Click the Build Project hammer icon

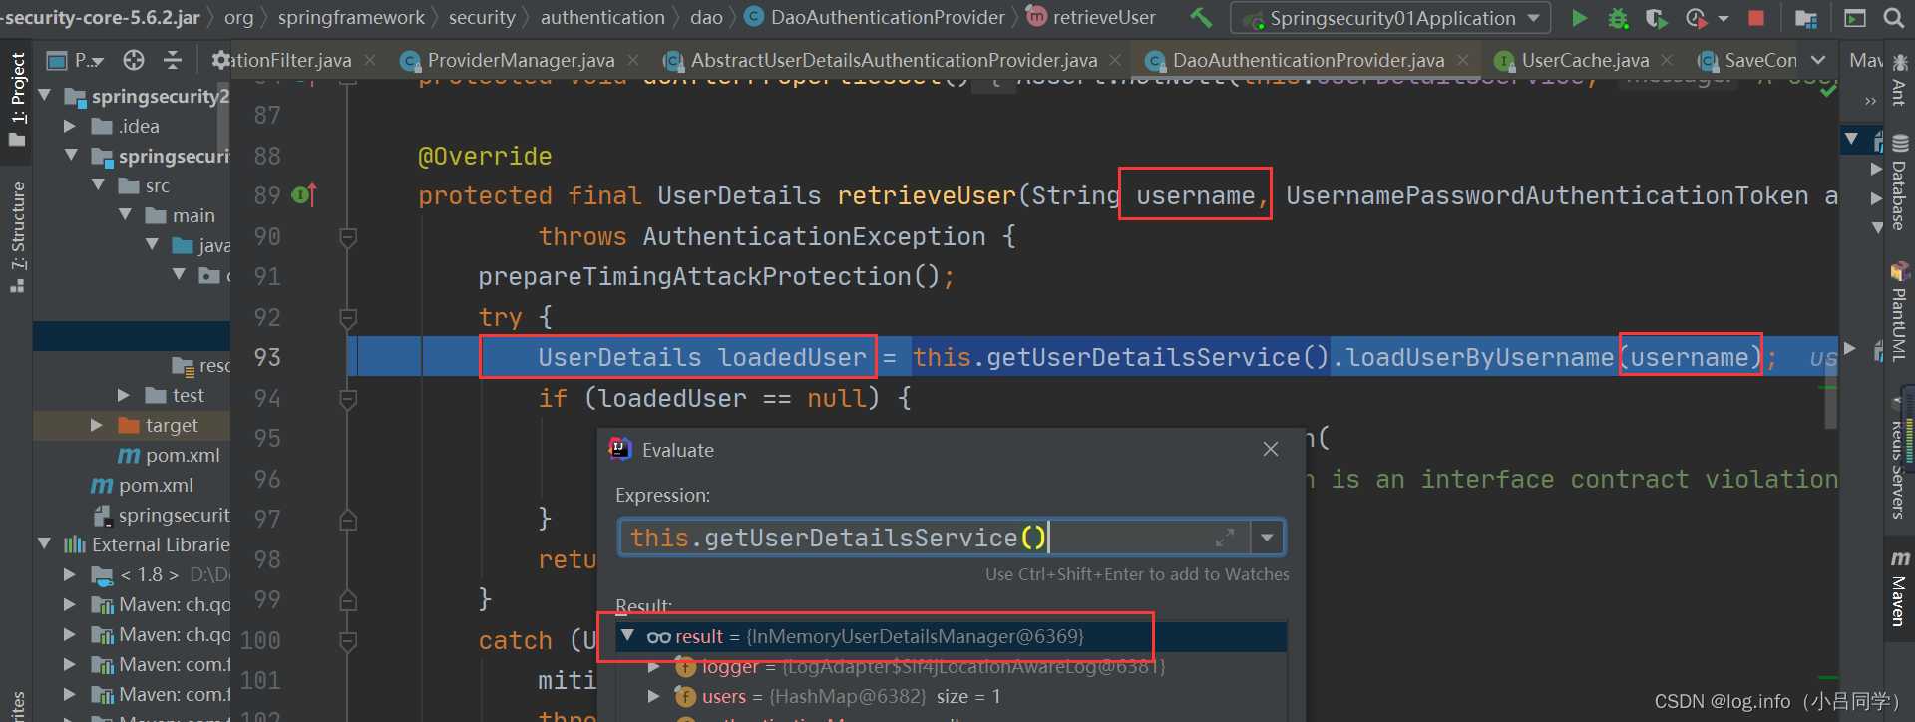(1202, 17)
